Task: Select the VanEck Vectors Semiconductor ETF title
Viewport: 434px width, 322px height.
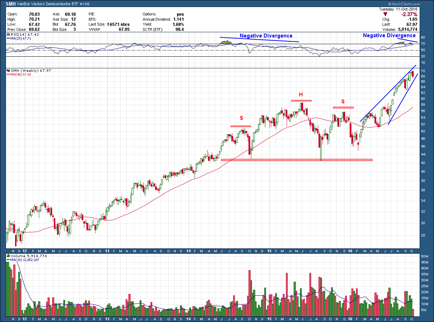Action: (48, 4)
